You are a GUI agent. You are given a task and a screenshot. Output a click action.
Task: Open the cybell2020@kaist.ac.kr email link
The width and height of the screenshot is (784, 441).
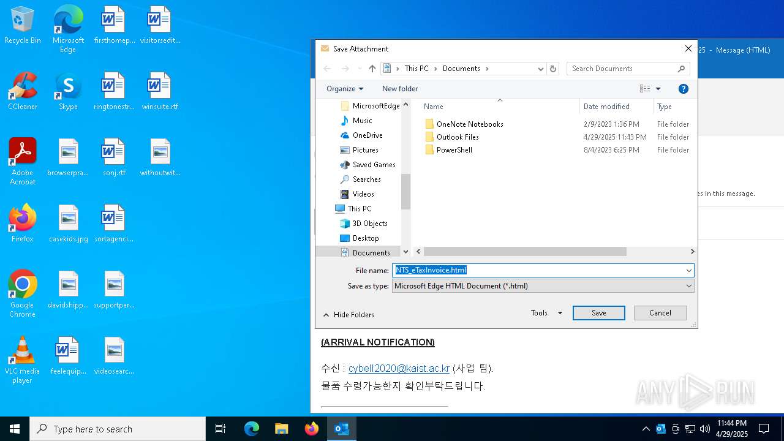[399, 369]
